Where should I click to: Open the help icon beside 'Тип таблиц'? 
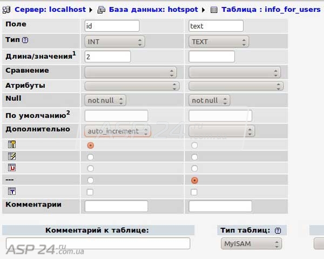[x=278, y=230]
